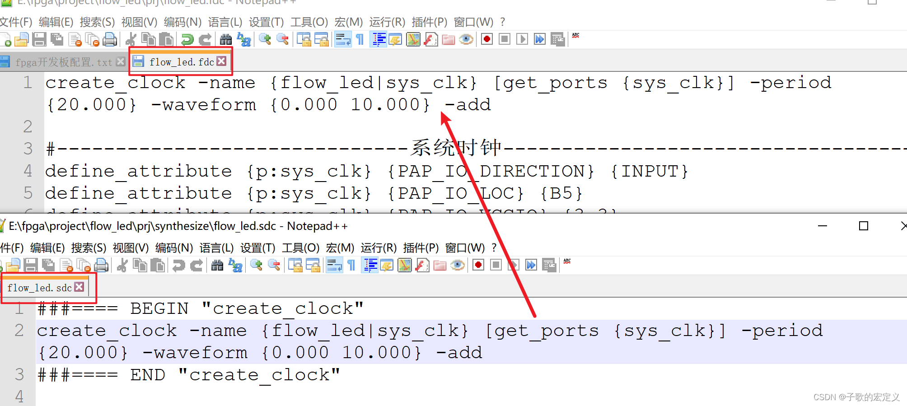Click the END "create_clock" comment line
The width and height of the screenshot is (907, 406).
[x=189, y=375]
